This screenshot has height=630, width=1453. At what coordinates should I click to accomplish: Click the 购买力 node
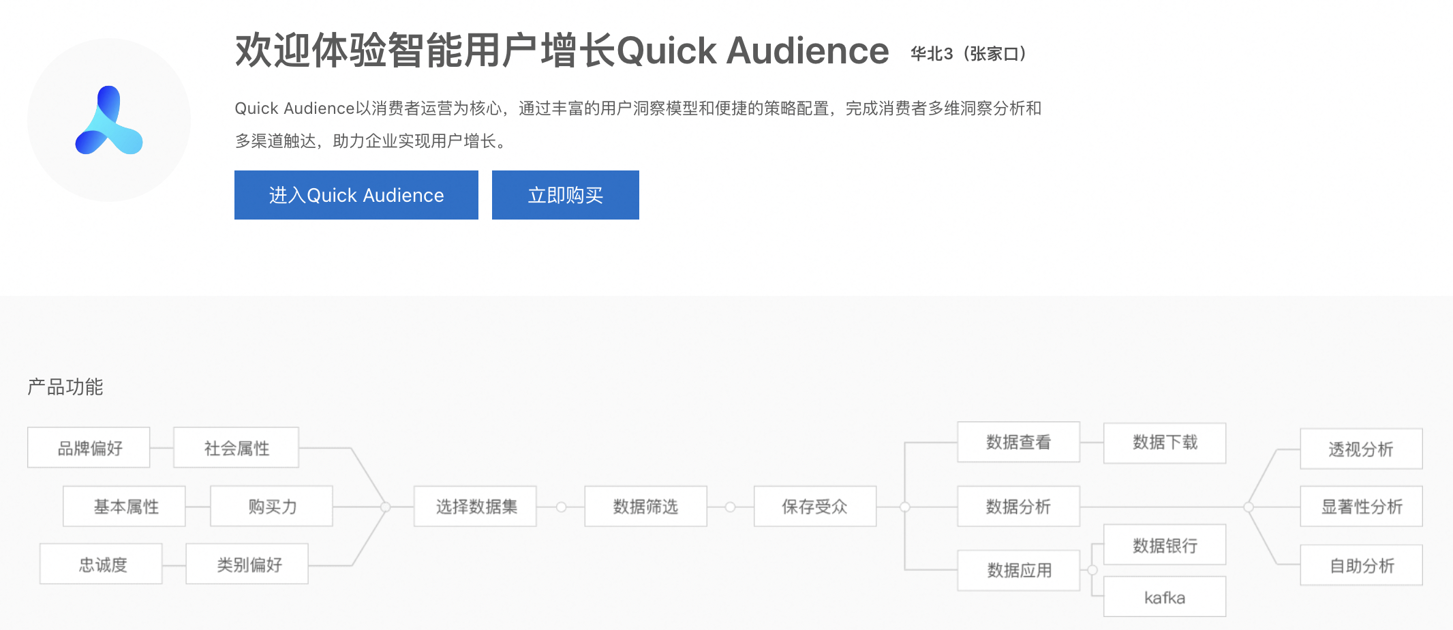[271, 506]
